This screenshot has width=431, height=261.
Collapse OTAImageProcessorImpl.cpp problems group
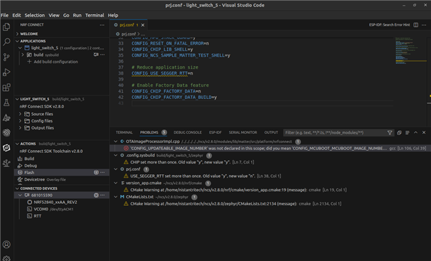116,142
